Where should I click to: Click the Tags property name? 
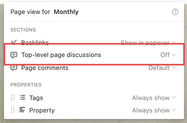[36, 98]
